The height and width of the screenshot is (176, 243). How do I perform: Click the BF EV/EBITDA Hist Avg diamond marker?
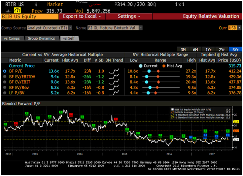coord(158,77)
